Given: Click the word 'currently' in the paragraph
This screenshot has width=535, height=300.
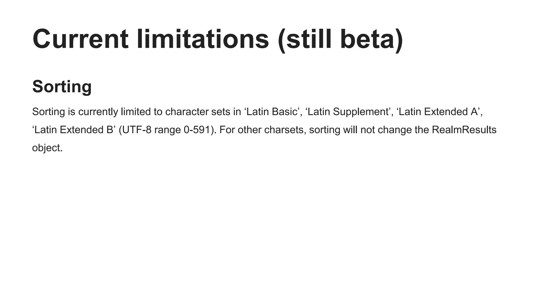Looking at the screenshot, I should (98, 112).
